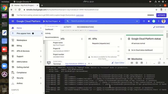Open the My First Project selector dropdown
Image resolution: width=168 pixels, height=94 pixels.
click(52, 21)
